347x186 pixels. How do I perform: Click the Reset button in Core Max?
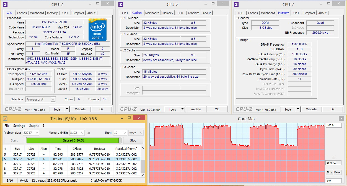click(337, 172)
